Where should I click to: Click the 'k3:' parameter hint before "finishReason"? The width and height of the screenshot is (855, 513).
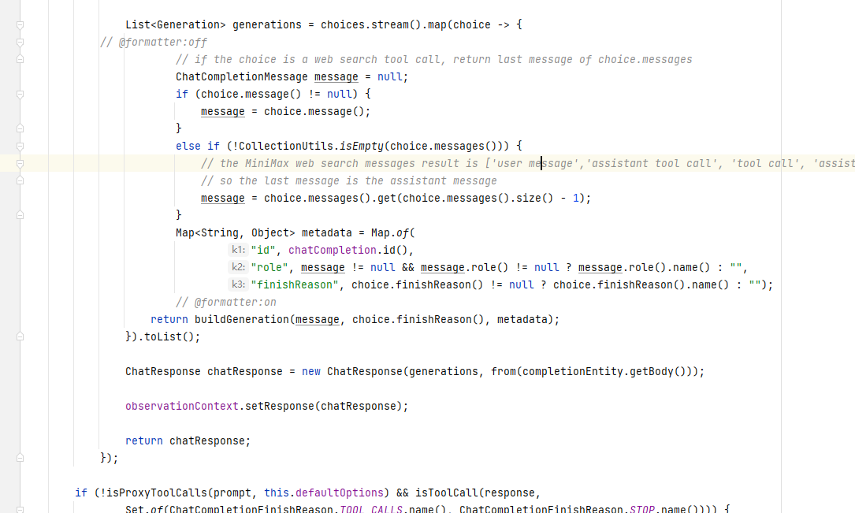(238, 284)
